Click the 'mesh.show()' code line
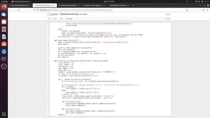The height and width of the screenshot is (118, 210). 63,44
